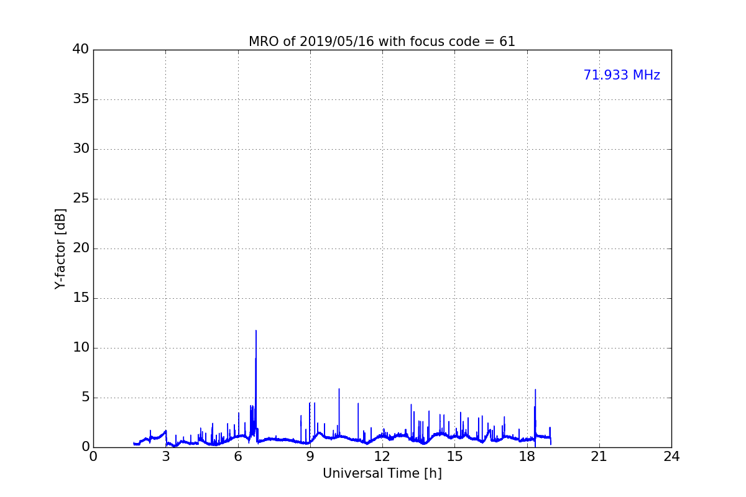Click x-axis tick label 3
The height and width of the screenshot is (497, 746).
coord(165,457)
